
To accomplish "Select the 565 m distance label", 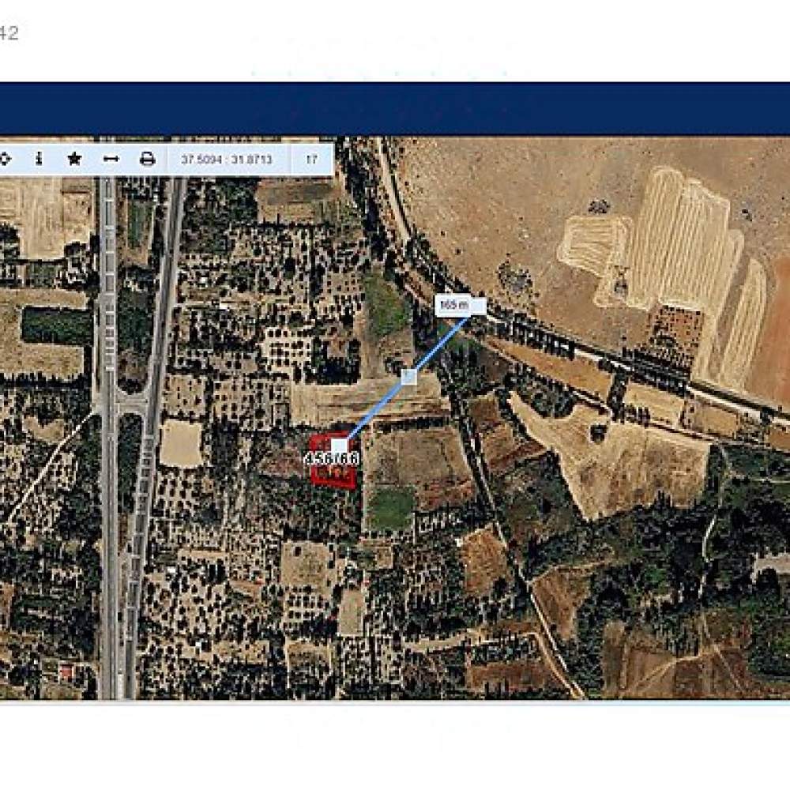I will pos(454,305).
